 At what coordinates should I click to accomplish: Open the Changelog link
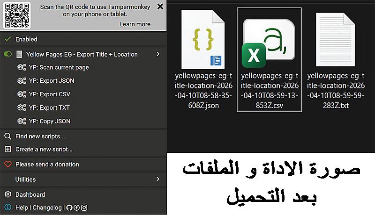click(x=47, y=208)
